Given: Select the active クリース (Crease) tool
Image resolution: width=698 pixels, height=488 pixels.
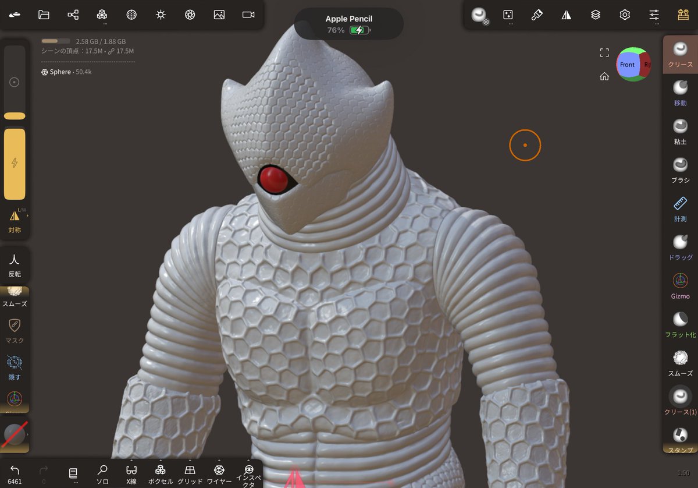Looking at the screenshot, I should 681,54.
